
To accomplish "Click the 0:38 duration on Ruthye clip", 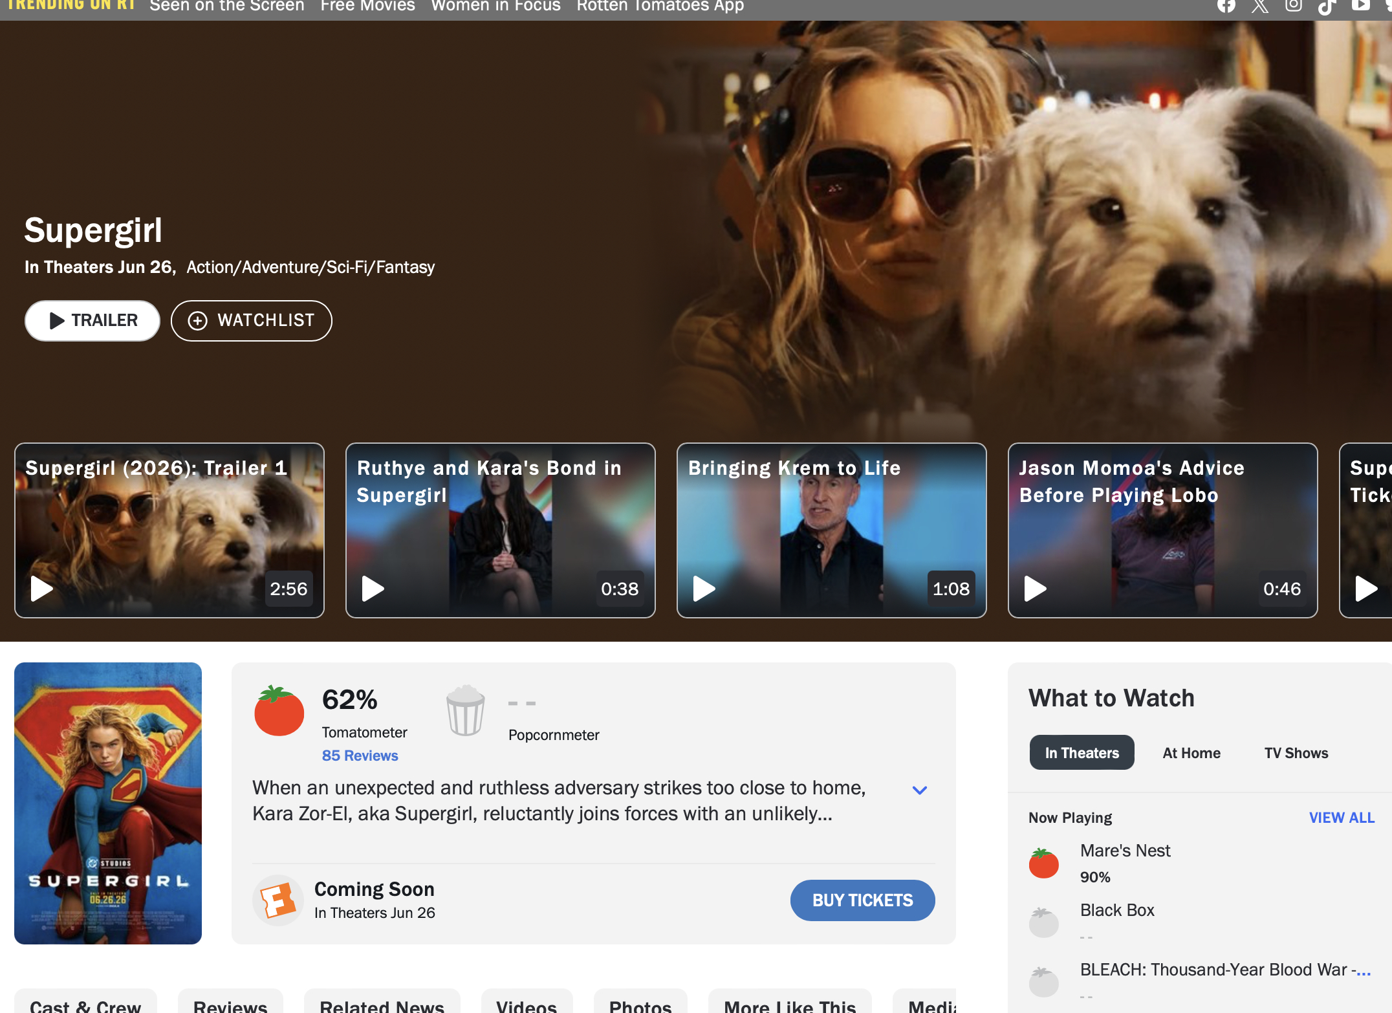I will 620,589.
